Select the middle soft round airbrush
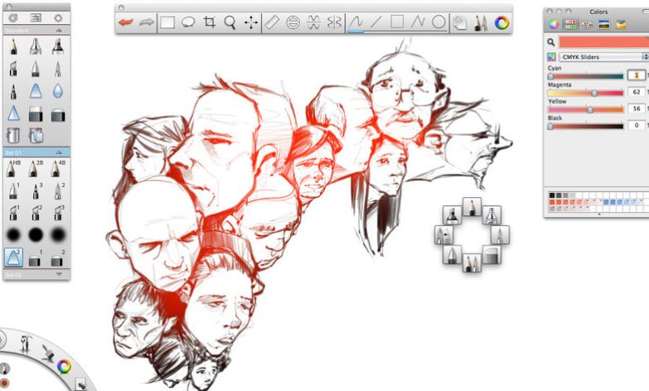This screenshot has height=391, width=649. tap(36, 234)
